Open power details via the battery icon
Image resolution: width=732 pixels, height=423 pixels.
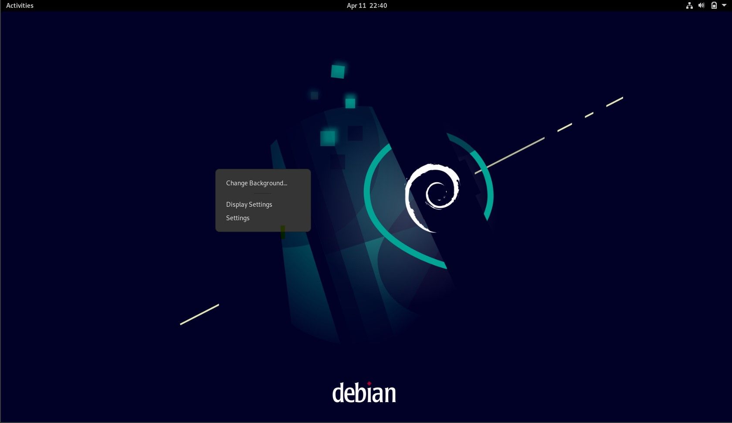point(713,6)
